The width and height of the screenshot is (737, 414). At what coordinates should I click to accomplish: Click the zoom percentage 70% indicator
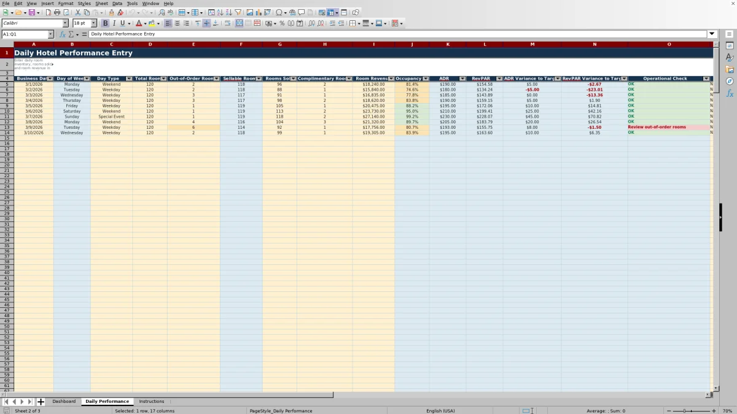(727, 411)
